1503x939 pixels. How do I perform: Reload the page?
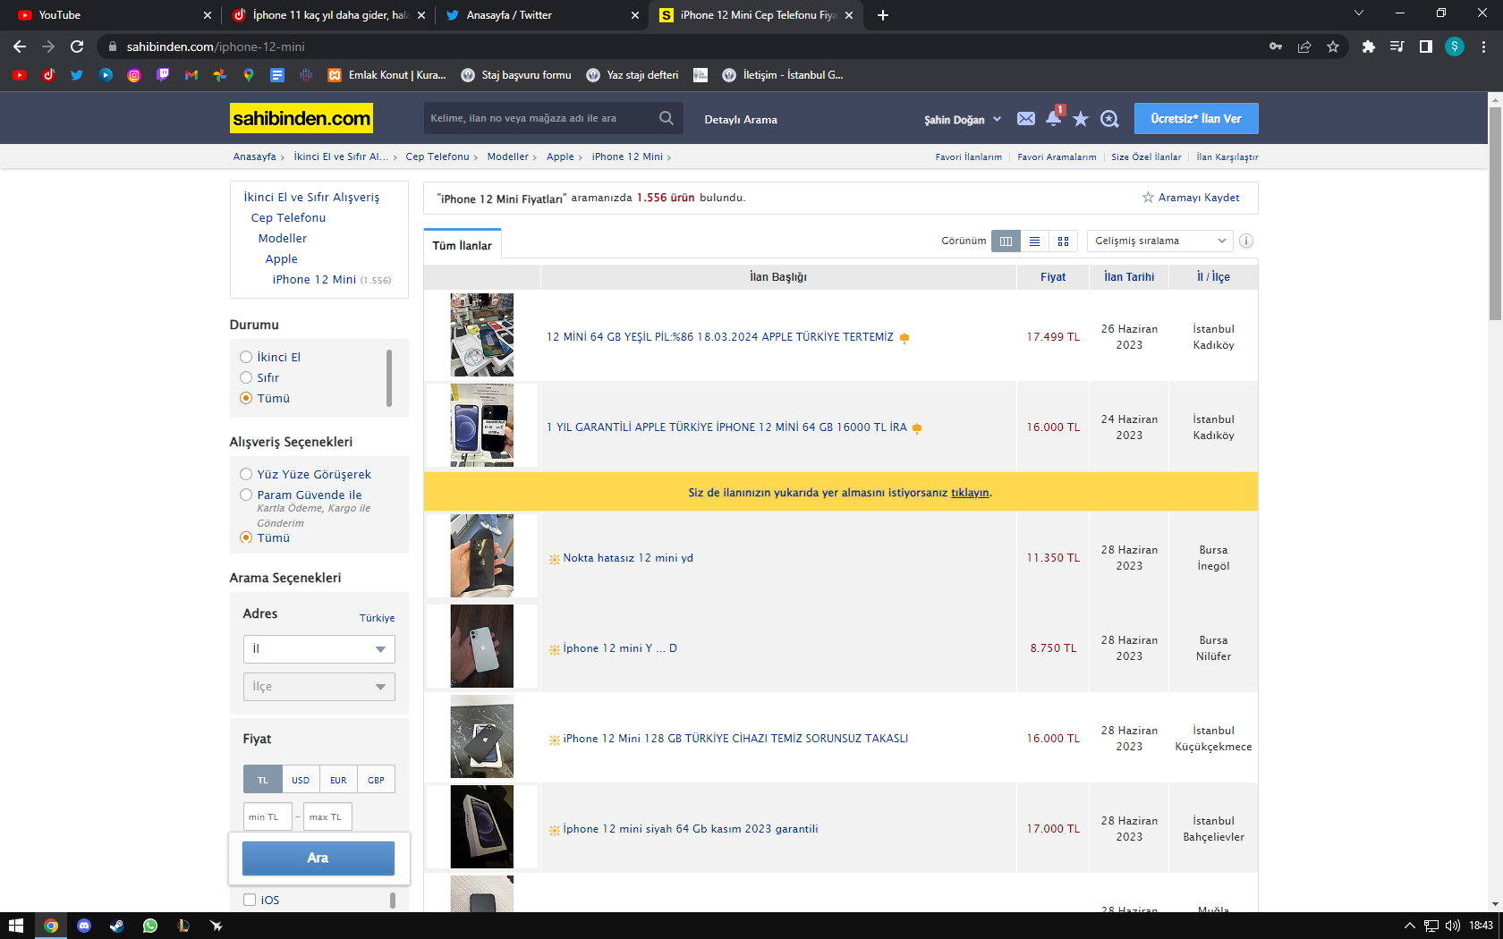[x=77, y=47]
